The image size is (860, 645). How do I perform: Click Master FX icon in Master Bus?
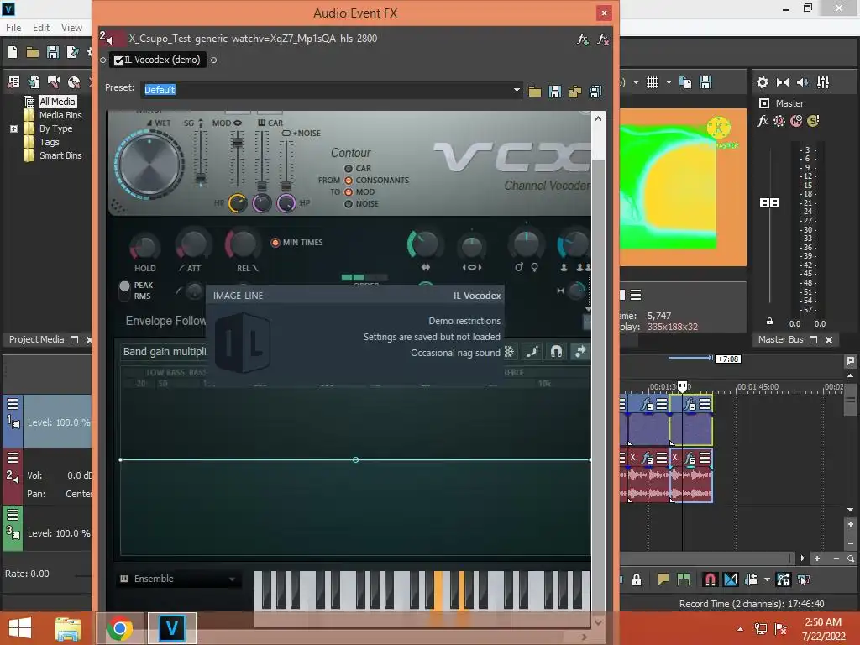pos(763,121)
